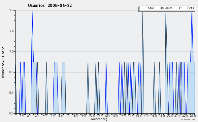Click the y-axis label 'Usuarios/10 mins'
198x122 pixels.
[3, 62]
